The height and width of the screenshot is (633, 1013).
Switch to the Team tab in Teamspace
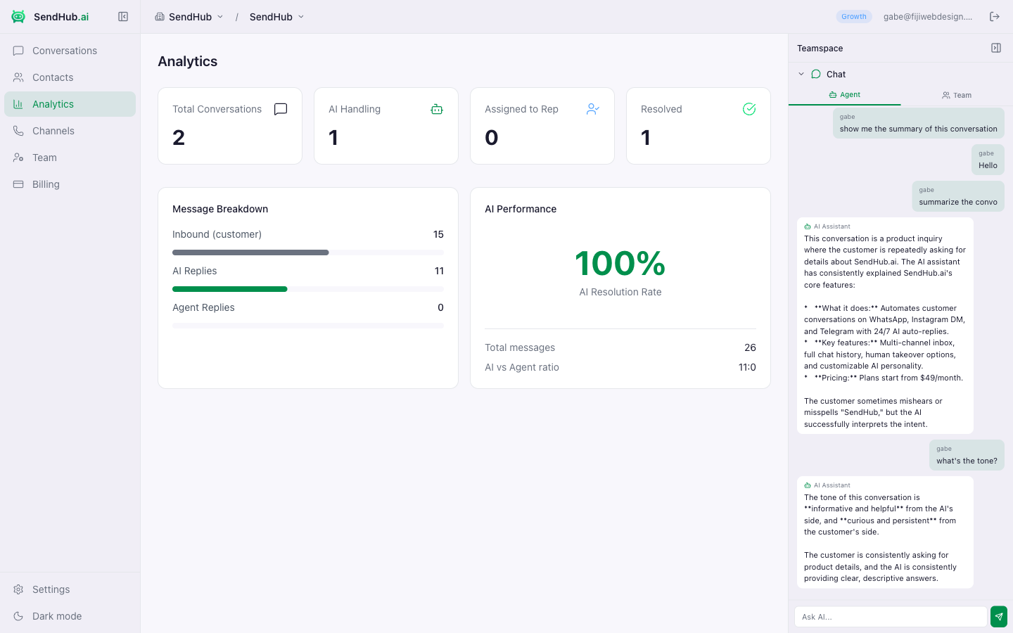click(x=957, y=95)
